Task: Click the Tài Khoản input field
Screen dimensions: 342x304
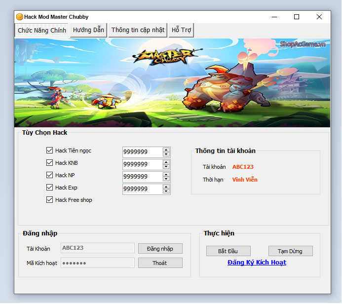Action: click(98, 248)
